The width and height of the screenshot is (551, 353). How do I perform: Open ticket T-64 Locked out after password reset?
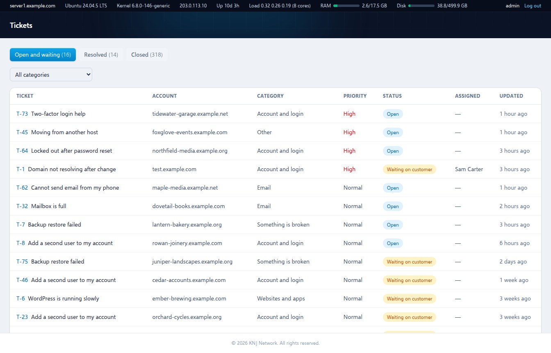pyautogui.click(x=64, y=151)
